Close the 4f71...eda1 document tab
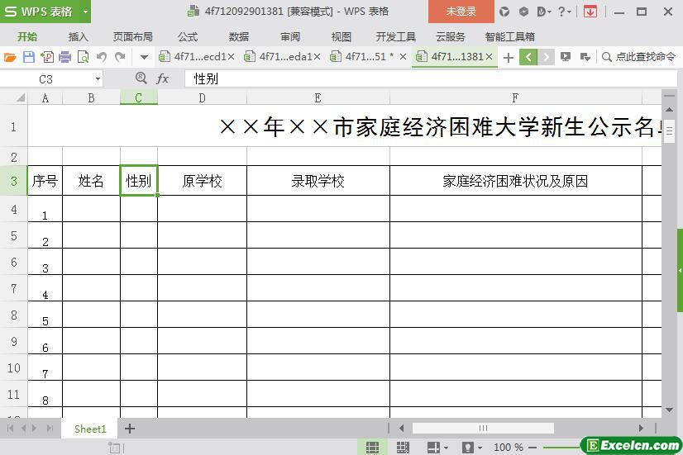The width and height of the screenshot is (683, 455). (318, 56)
